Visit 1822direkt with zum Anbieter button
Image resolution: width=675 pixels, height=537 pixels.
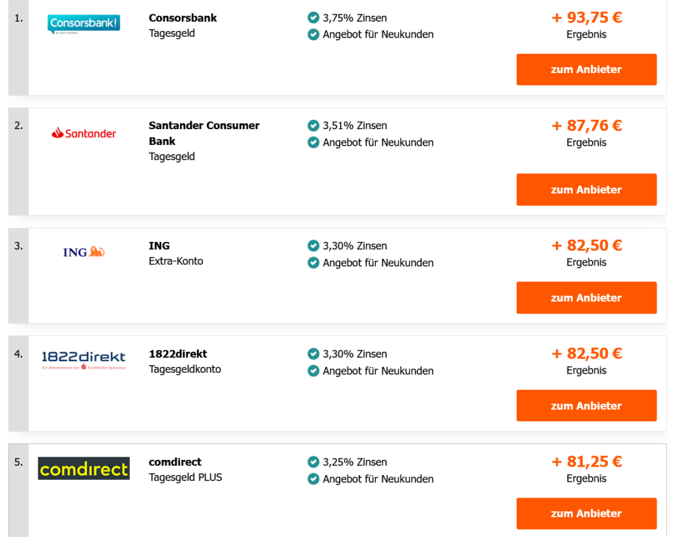pos(586,406)
